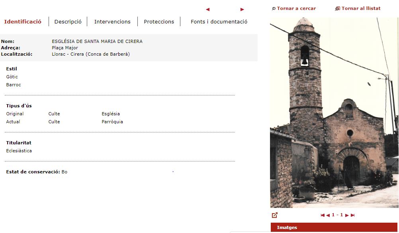399x233 pixels.
Task: Click the church photo of Santa Maria de Cirera
Action: pos(334,113)
